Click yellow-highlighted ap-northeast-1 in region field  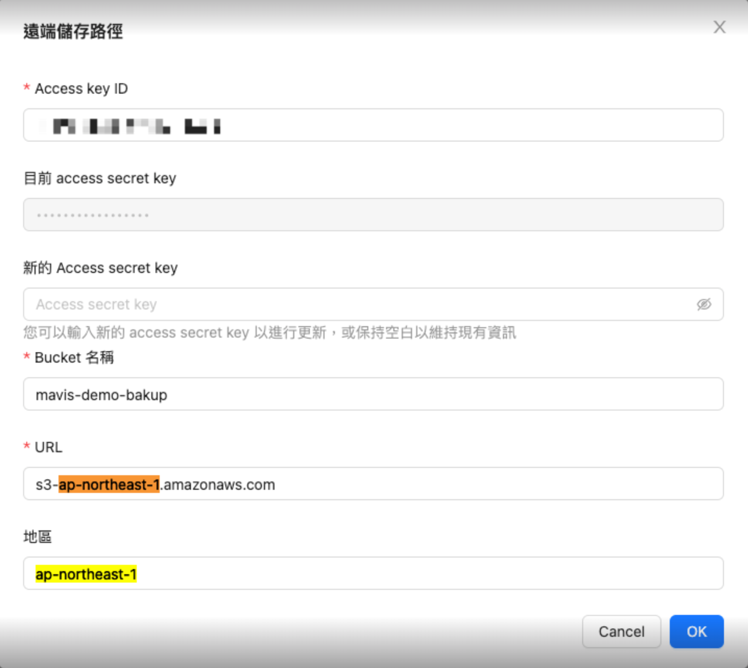click(x=86, y=574)
